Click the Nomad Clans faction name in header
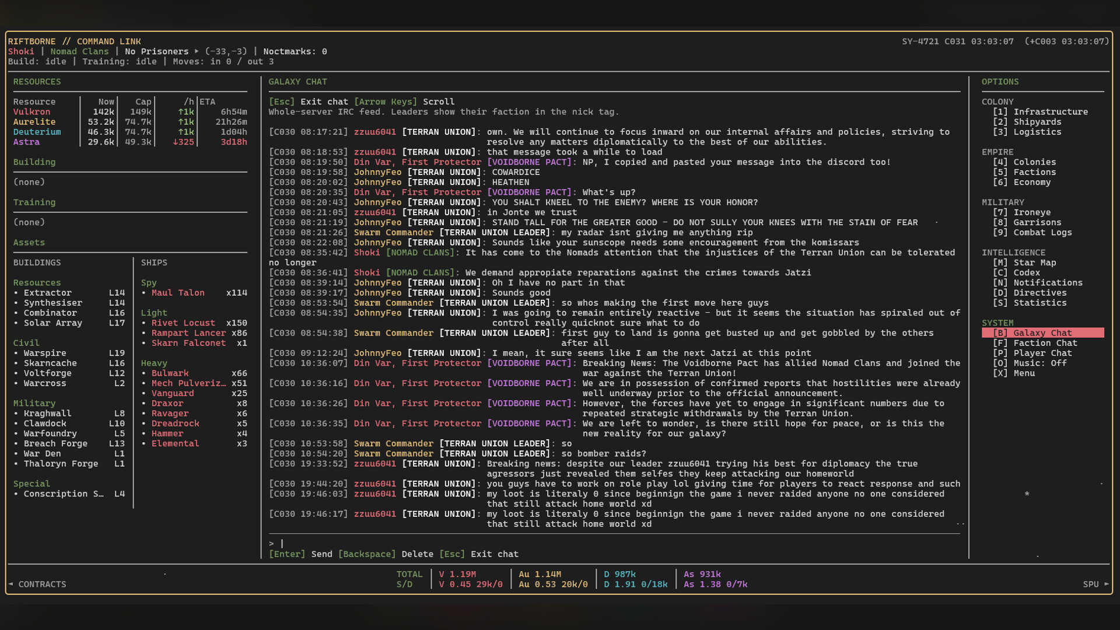1120x630 pixels. point(79,51)
